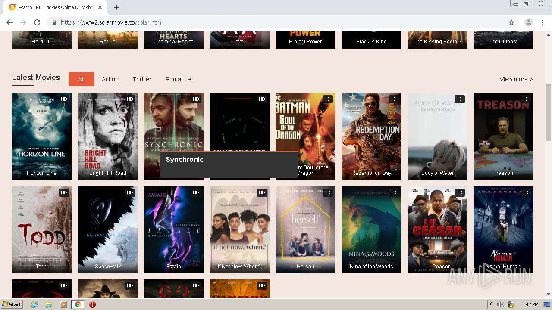Click the Ava movie title
Image resolution: width=552 pixels, height=310 pixels.
(239, 42)
